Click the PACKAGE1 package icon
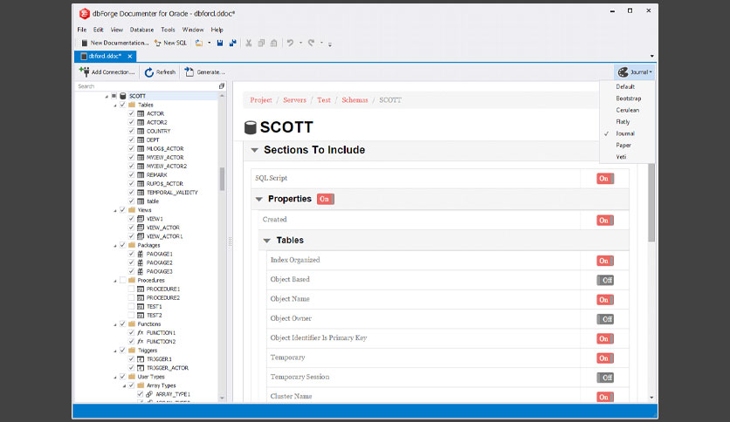The width and height of the screenshot is (730, 422). point(141,254)
